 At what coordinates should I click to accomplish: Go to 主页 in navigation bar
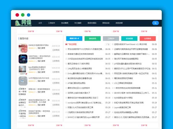[40, 23]
